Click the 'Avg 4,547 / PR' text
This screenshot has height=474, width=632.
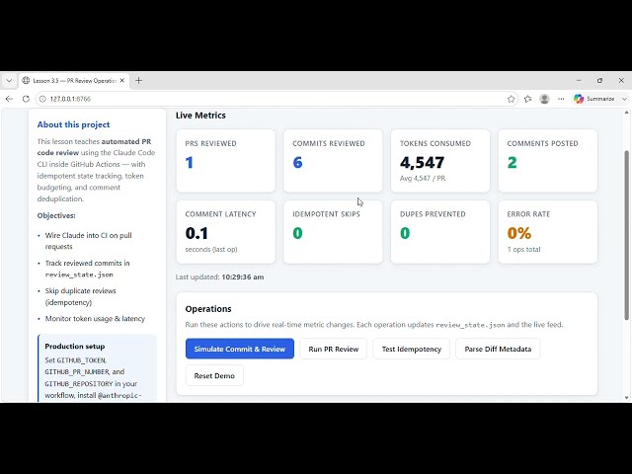[x=423, y=178]
